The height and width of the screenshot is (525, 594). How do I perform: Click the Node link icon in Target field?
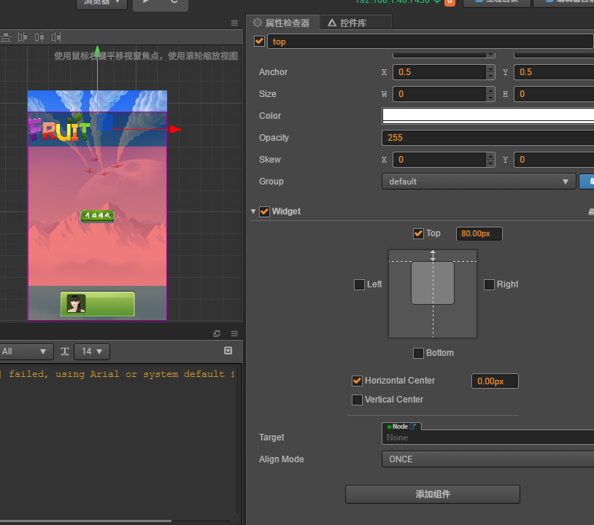(x=412, y=427)
